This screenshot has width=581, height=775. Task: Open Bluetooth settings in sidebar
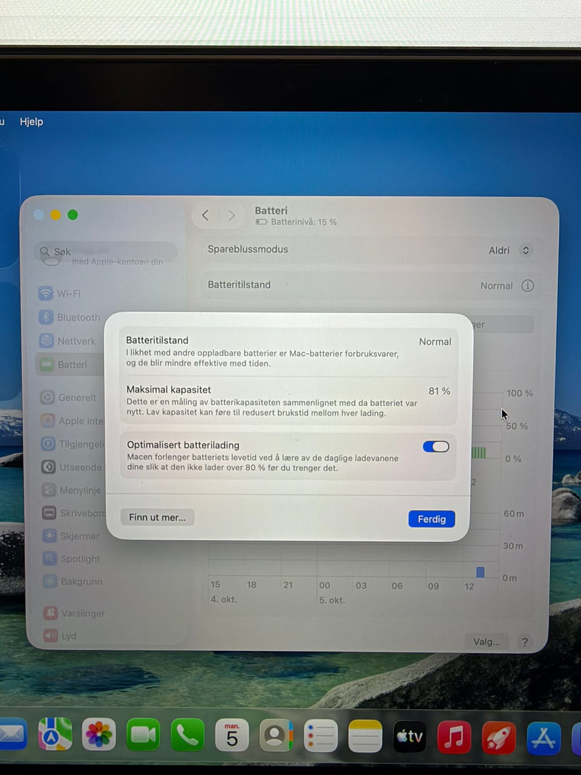click(x=70, y=317)
